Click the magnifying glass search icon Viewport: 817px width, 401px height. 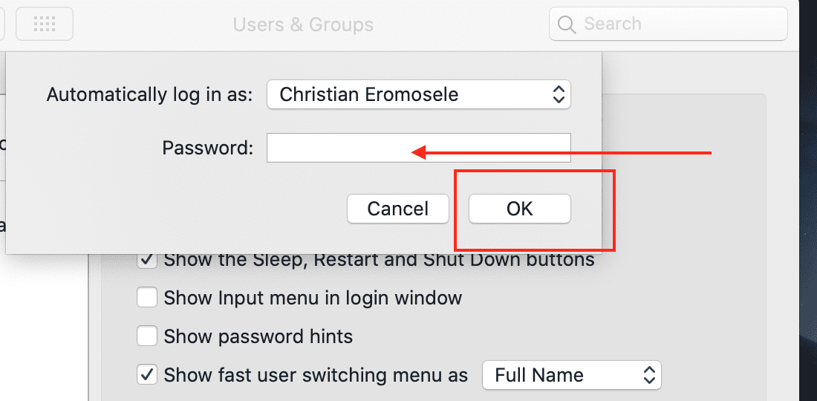click(x=566, y=25)
